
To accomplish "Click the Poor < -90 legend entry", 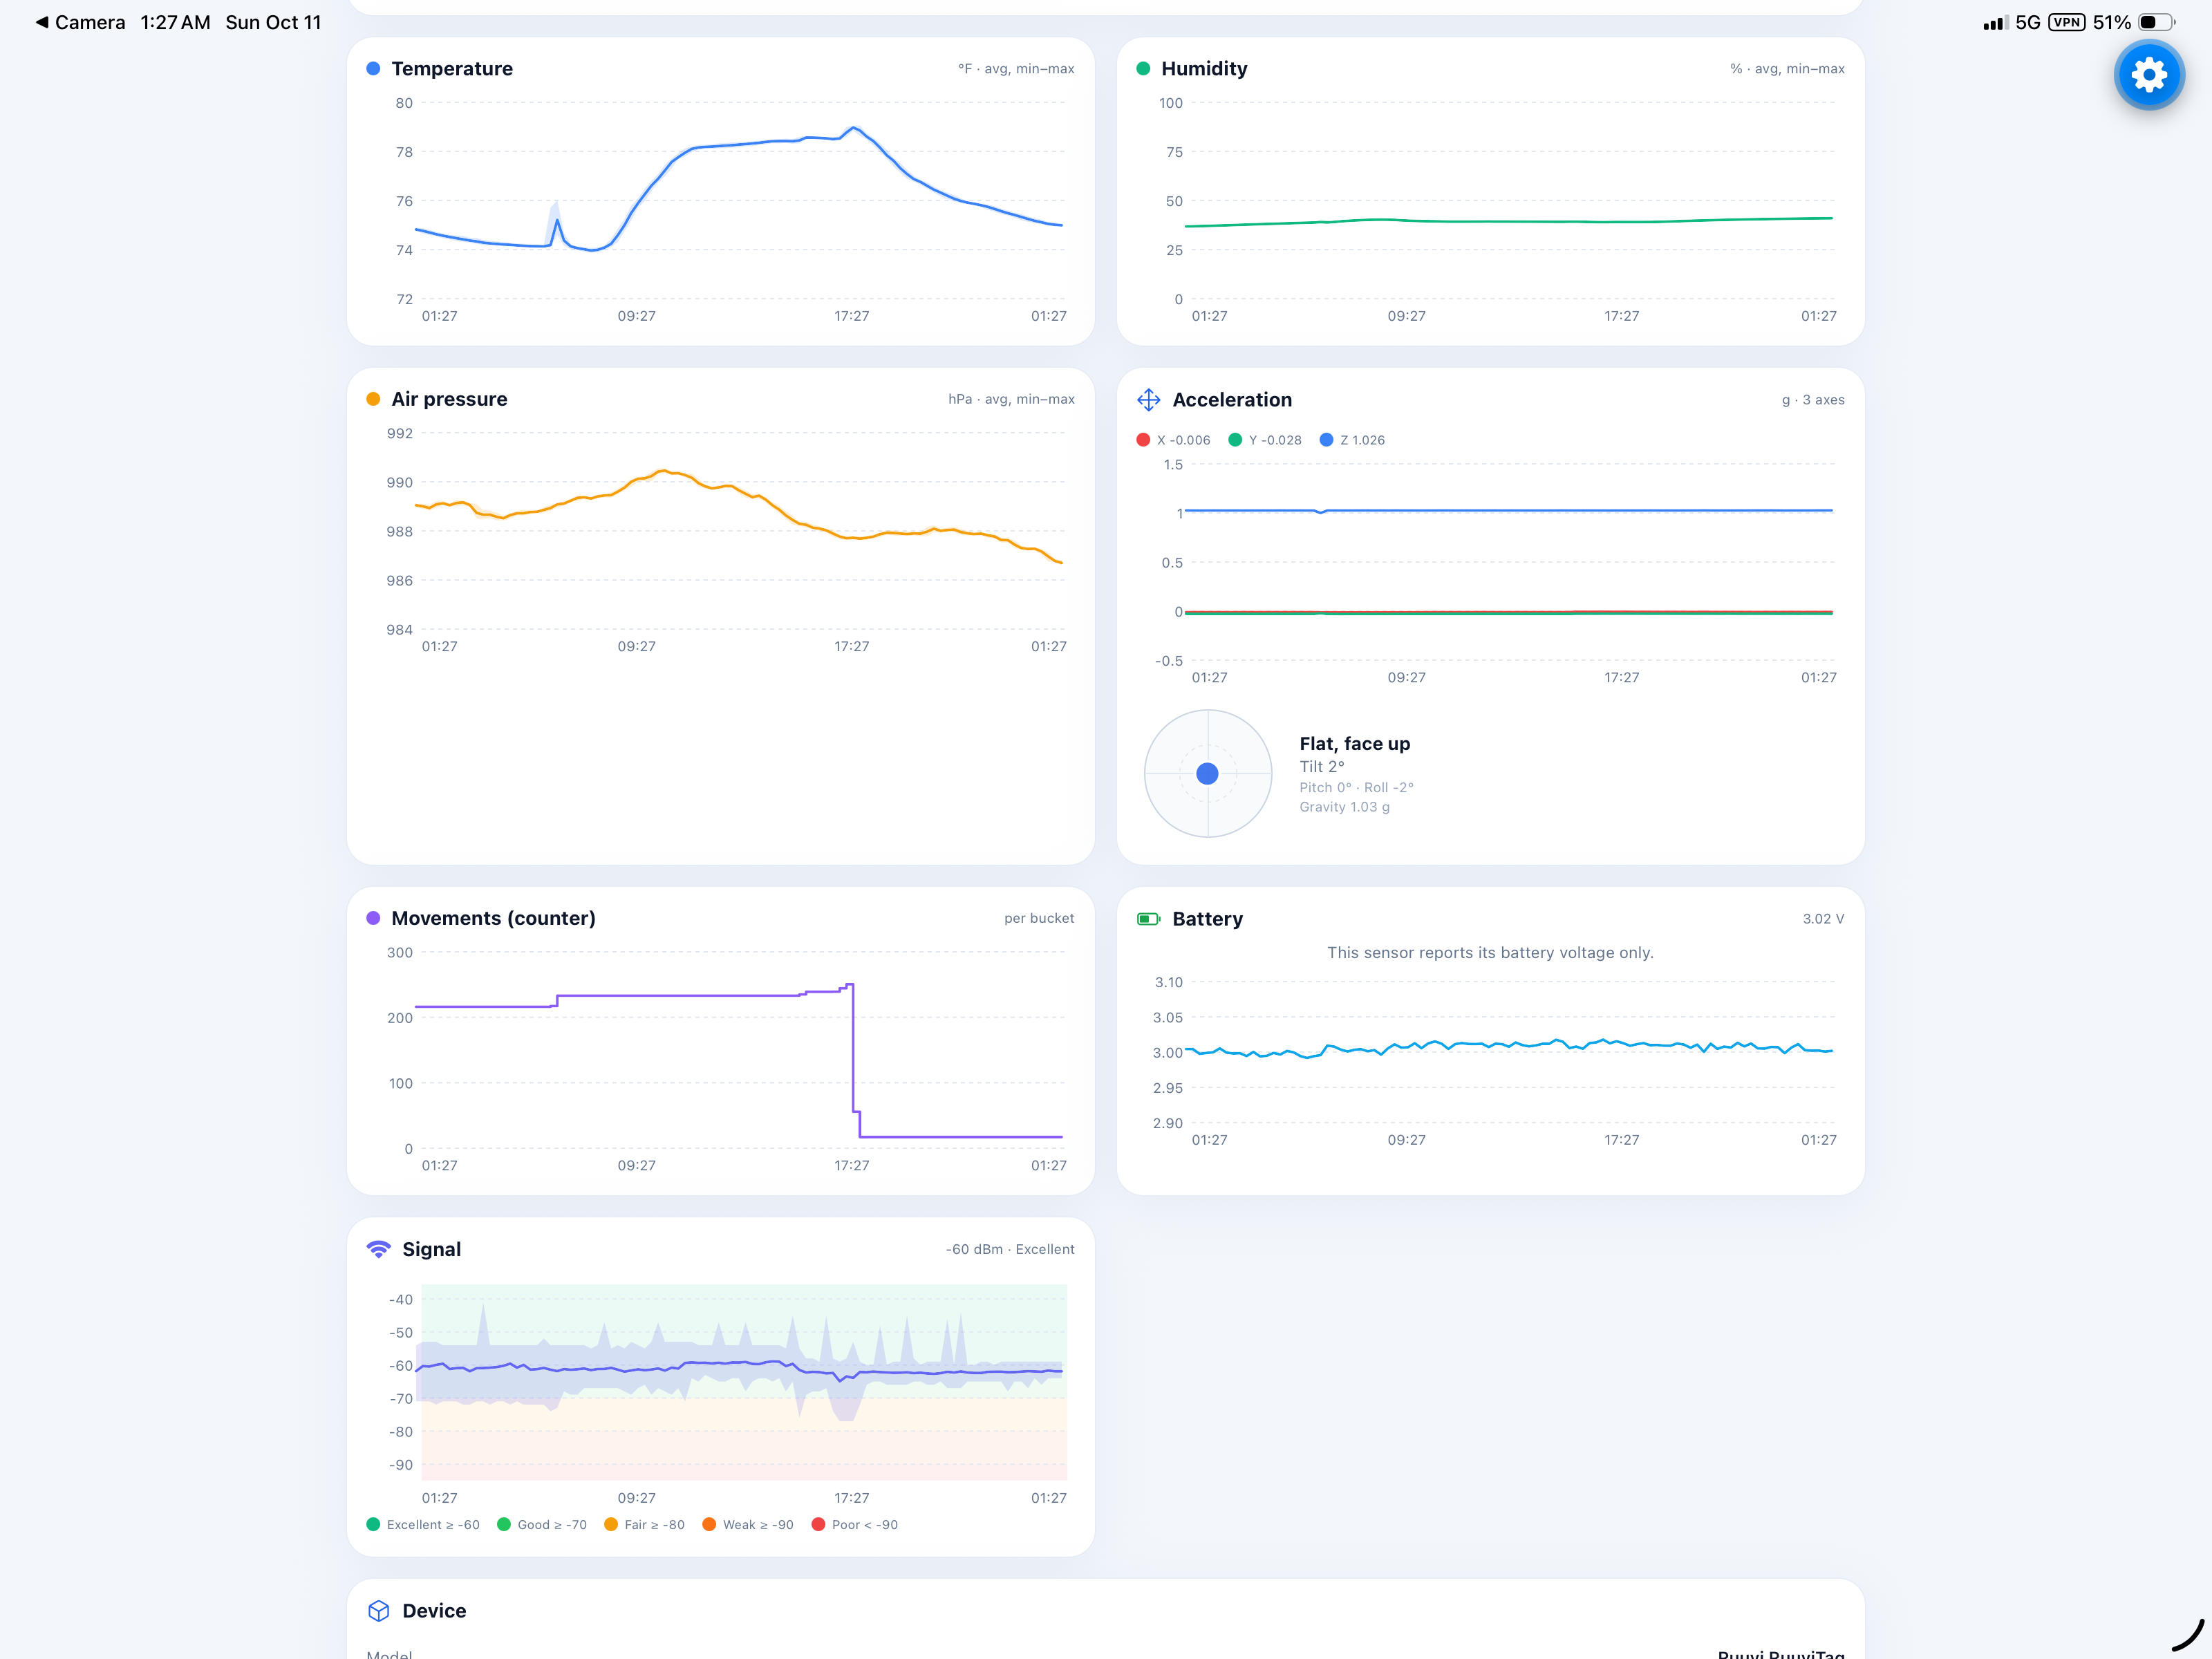I will (855, 1525).
